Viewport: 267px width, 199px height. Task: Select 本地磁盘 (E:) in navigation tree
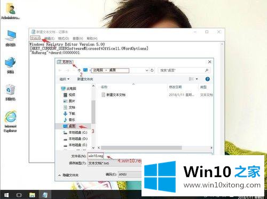(x=75, y=145)
